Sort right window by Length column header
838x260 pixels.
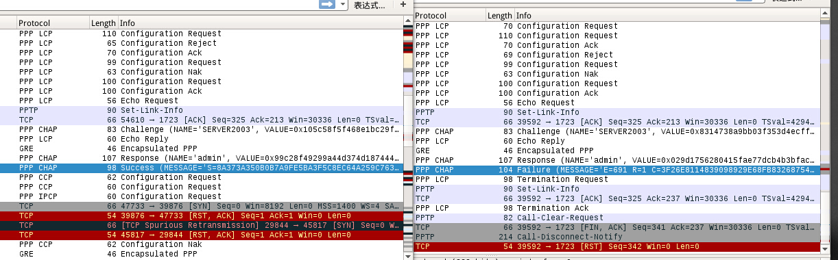pyautogui.click(x=500, y=16)
